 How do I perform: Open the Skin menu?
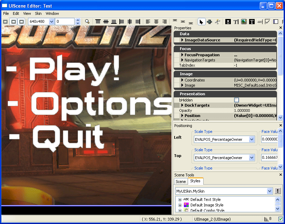(38, 13)
